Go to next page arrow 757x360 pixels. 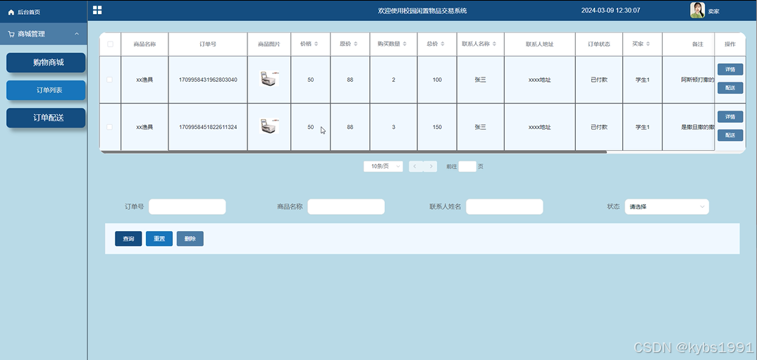[x=430, y=166]
